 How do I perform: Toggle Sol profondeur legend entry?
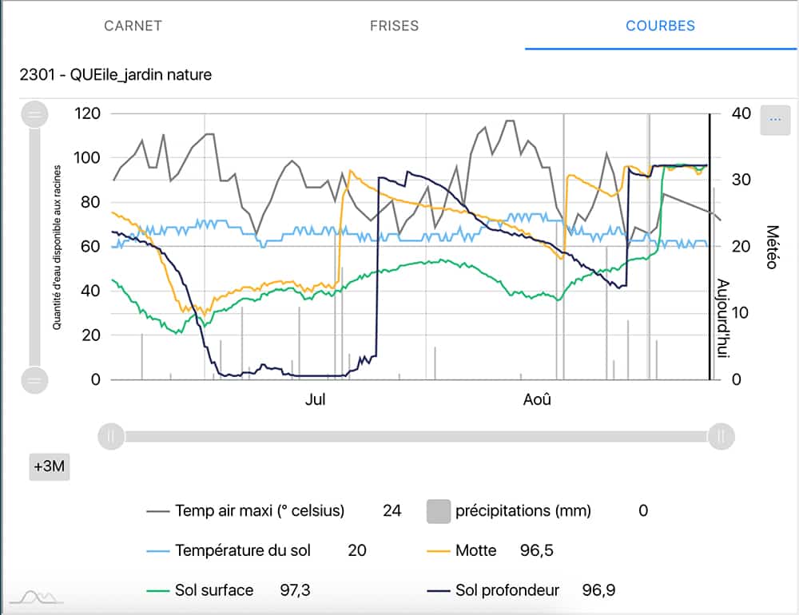(x=507, y=590)
